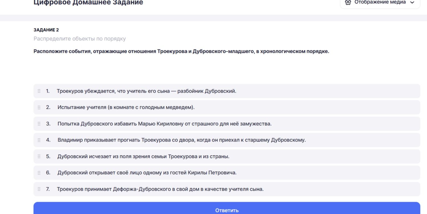Select the row 'Испытание учителя (в комнате с голодным медведем)'
The width and height of the screenshot is (427, 214).
pos(227,107)
